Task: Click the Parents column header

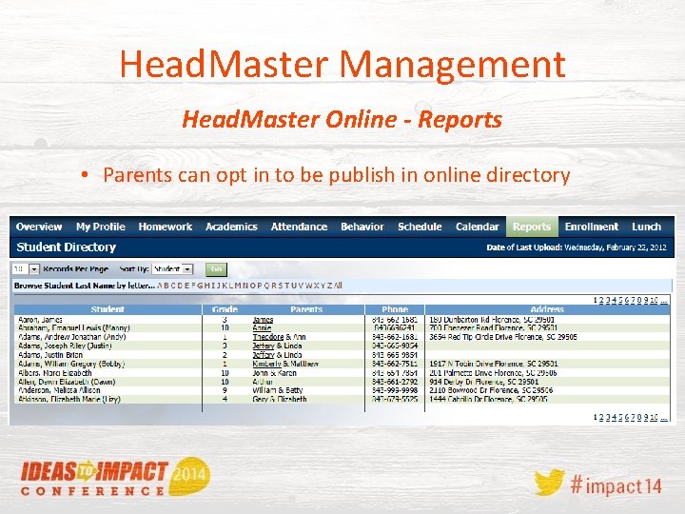Action: tap(306, 309)
